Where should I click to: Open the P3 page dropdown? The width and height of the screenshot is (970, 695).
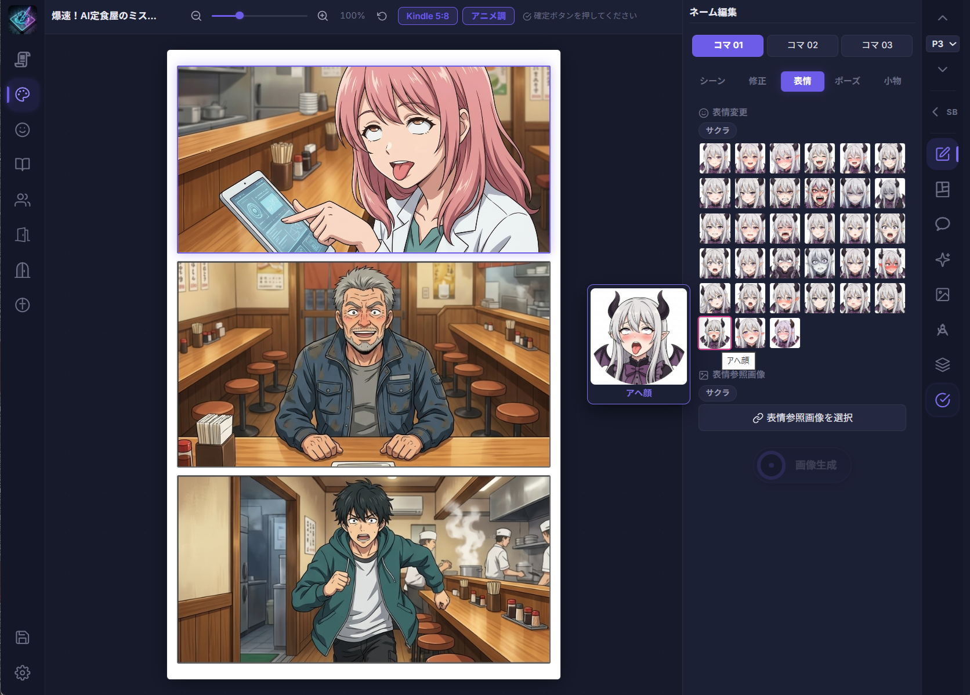pyautogui.click(x=943, y=44)
